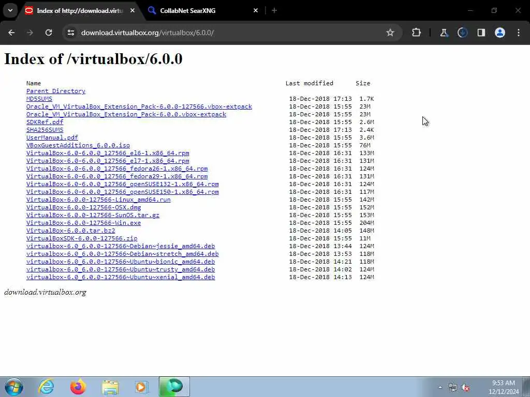Click the 204M size of Win.exe
The image size is (530, 397).
coord(367,223)
